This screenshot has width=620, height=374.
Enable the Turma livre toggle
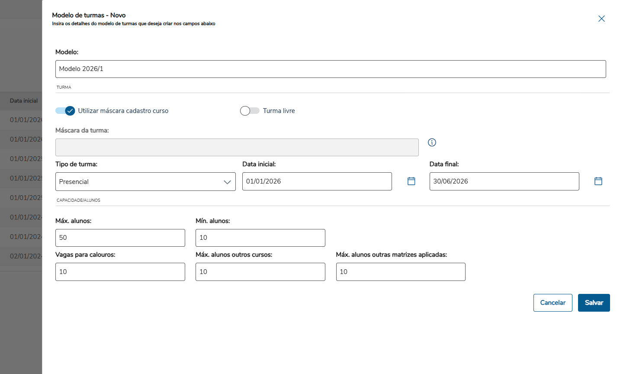250,111
